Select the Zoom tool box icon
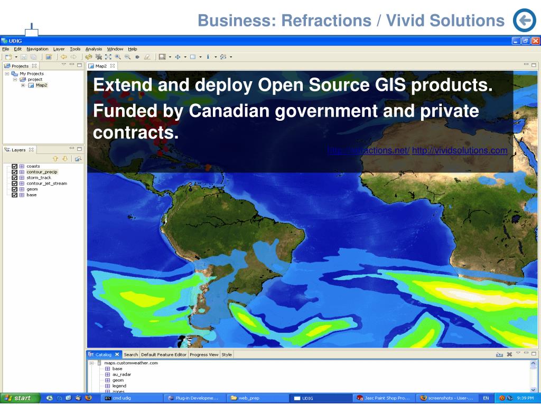This screenshot has width=541, height=405. click(x=162, y=57)
